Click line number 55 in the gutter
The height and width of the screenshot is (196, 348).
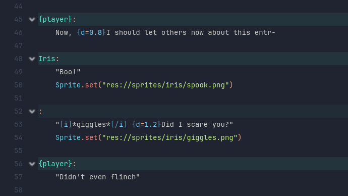[19, 151]
